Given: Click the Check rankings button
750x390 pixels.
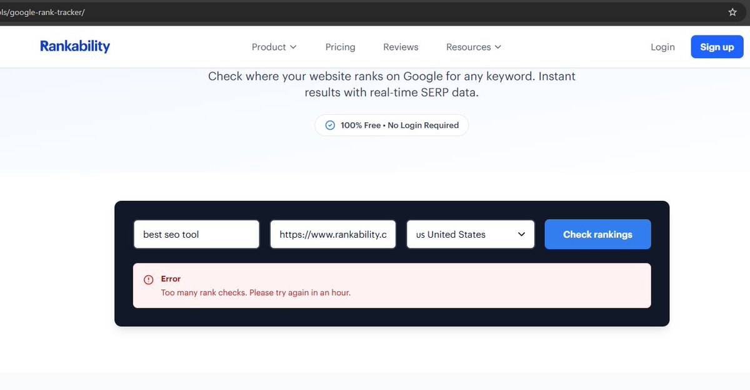Looking at the screenshot, I should pyautogui.click(x=597, y=235).
